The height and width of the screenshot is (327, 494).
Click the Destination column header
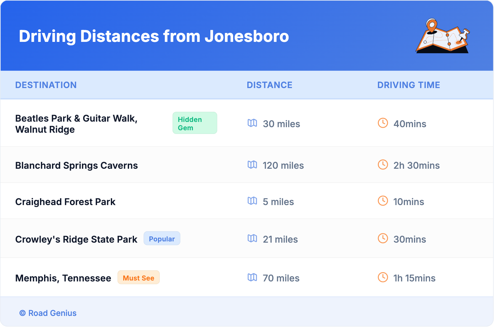[46, 85]
